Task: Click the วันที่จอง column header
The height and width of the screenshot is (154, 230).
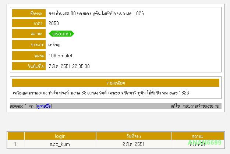Action: click(134, 136)
